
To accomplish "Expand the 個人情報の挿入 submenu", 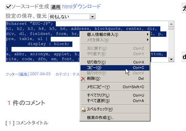I will pos(115,34).
